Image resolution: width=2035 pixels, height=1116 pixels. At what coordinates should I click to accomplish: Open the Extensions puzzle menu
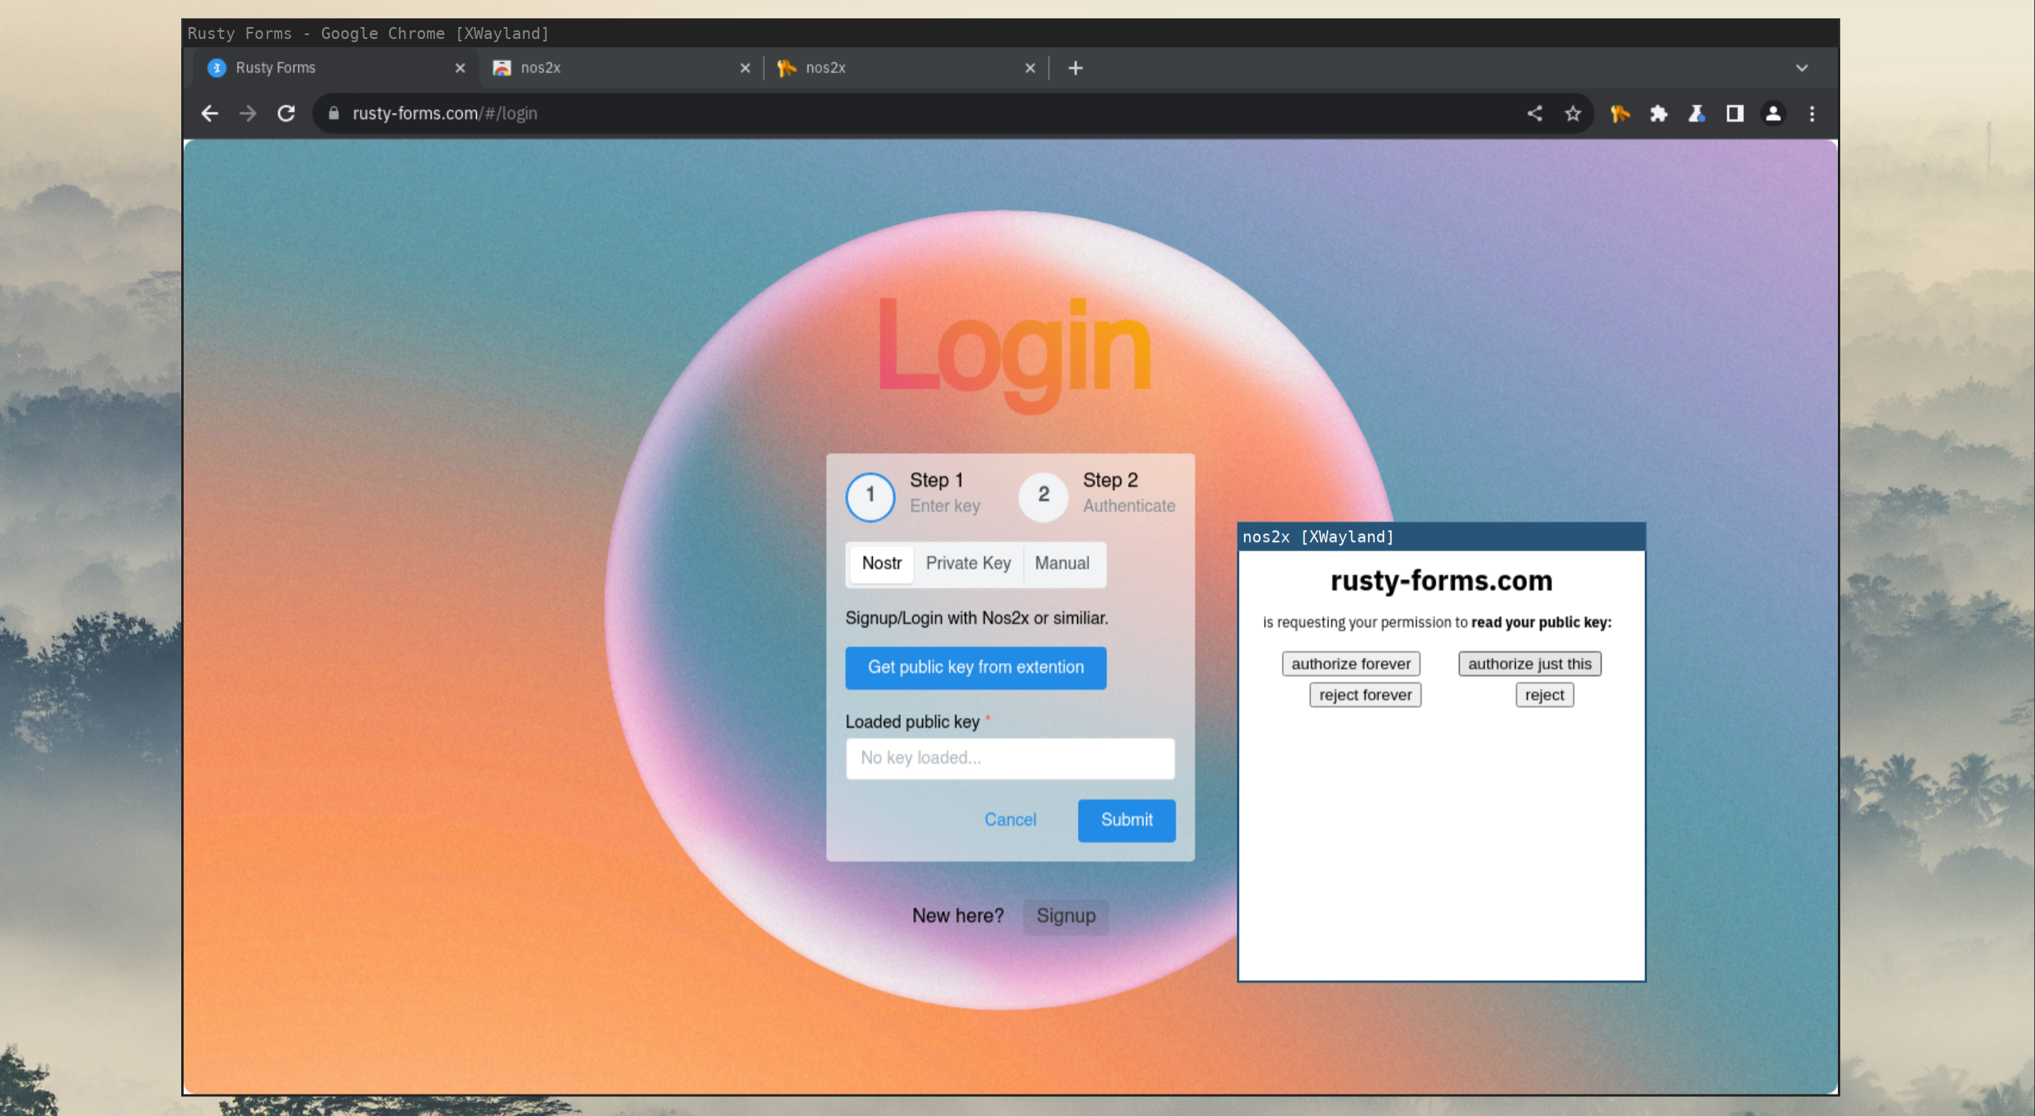1658,114
